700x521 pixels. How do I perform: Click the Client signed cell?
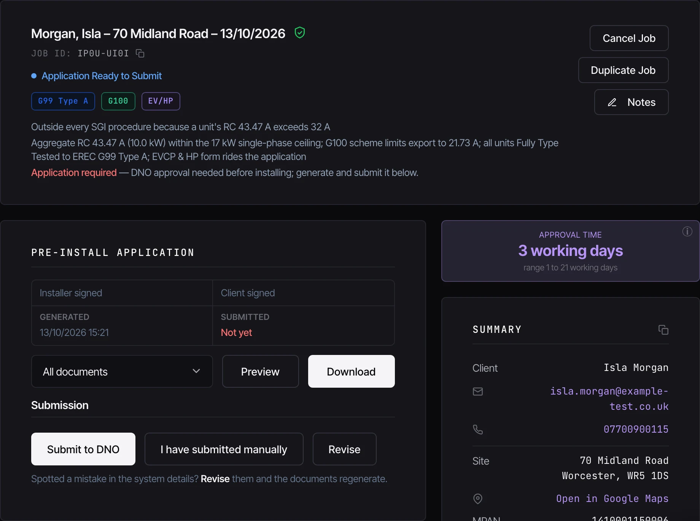(x=303, y=293)
